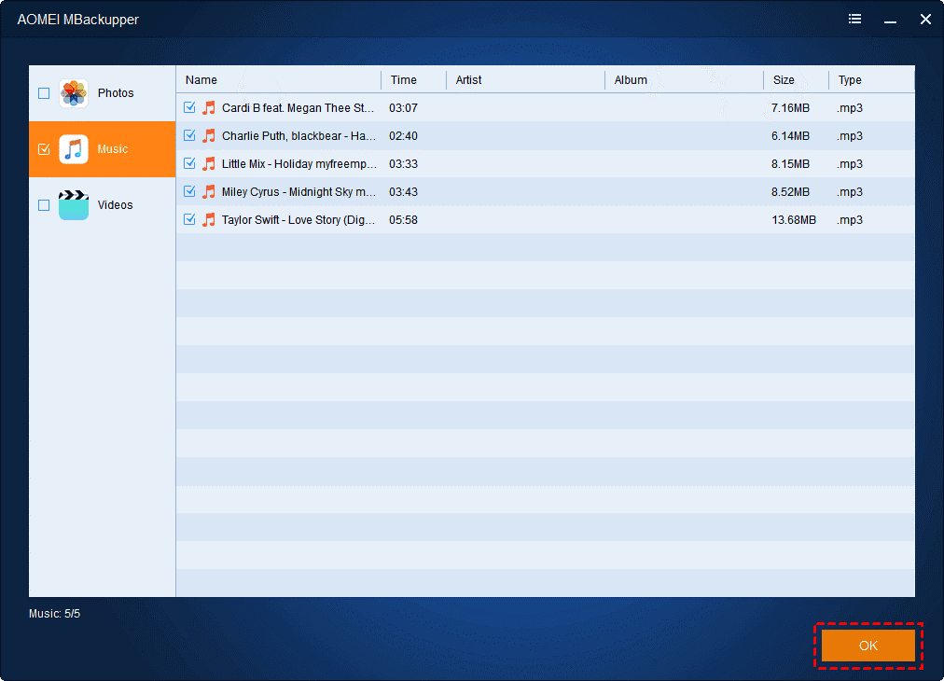Check the Photos category checkbox
944x681 pixels.
pyautogui.click(x=44, y=93)
